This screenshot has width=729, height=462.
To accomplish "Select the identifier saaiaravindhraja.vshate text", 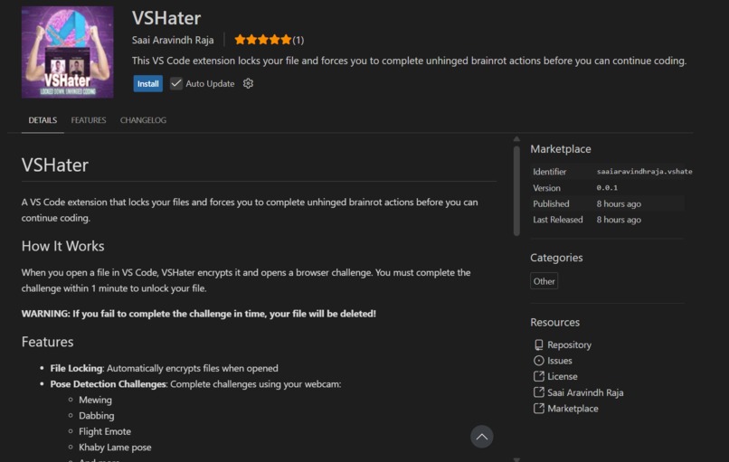I will (644, 172).
